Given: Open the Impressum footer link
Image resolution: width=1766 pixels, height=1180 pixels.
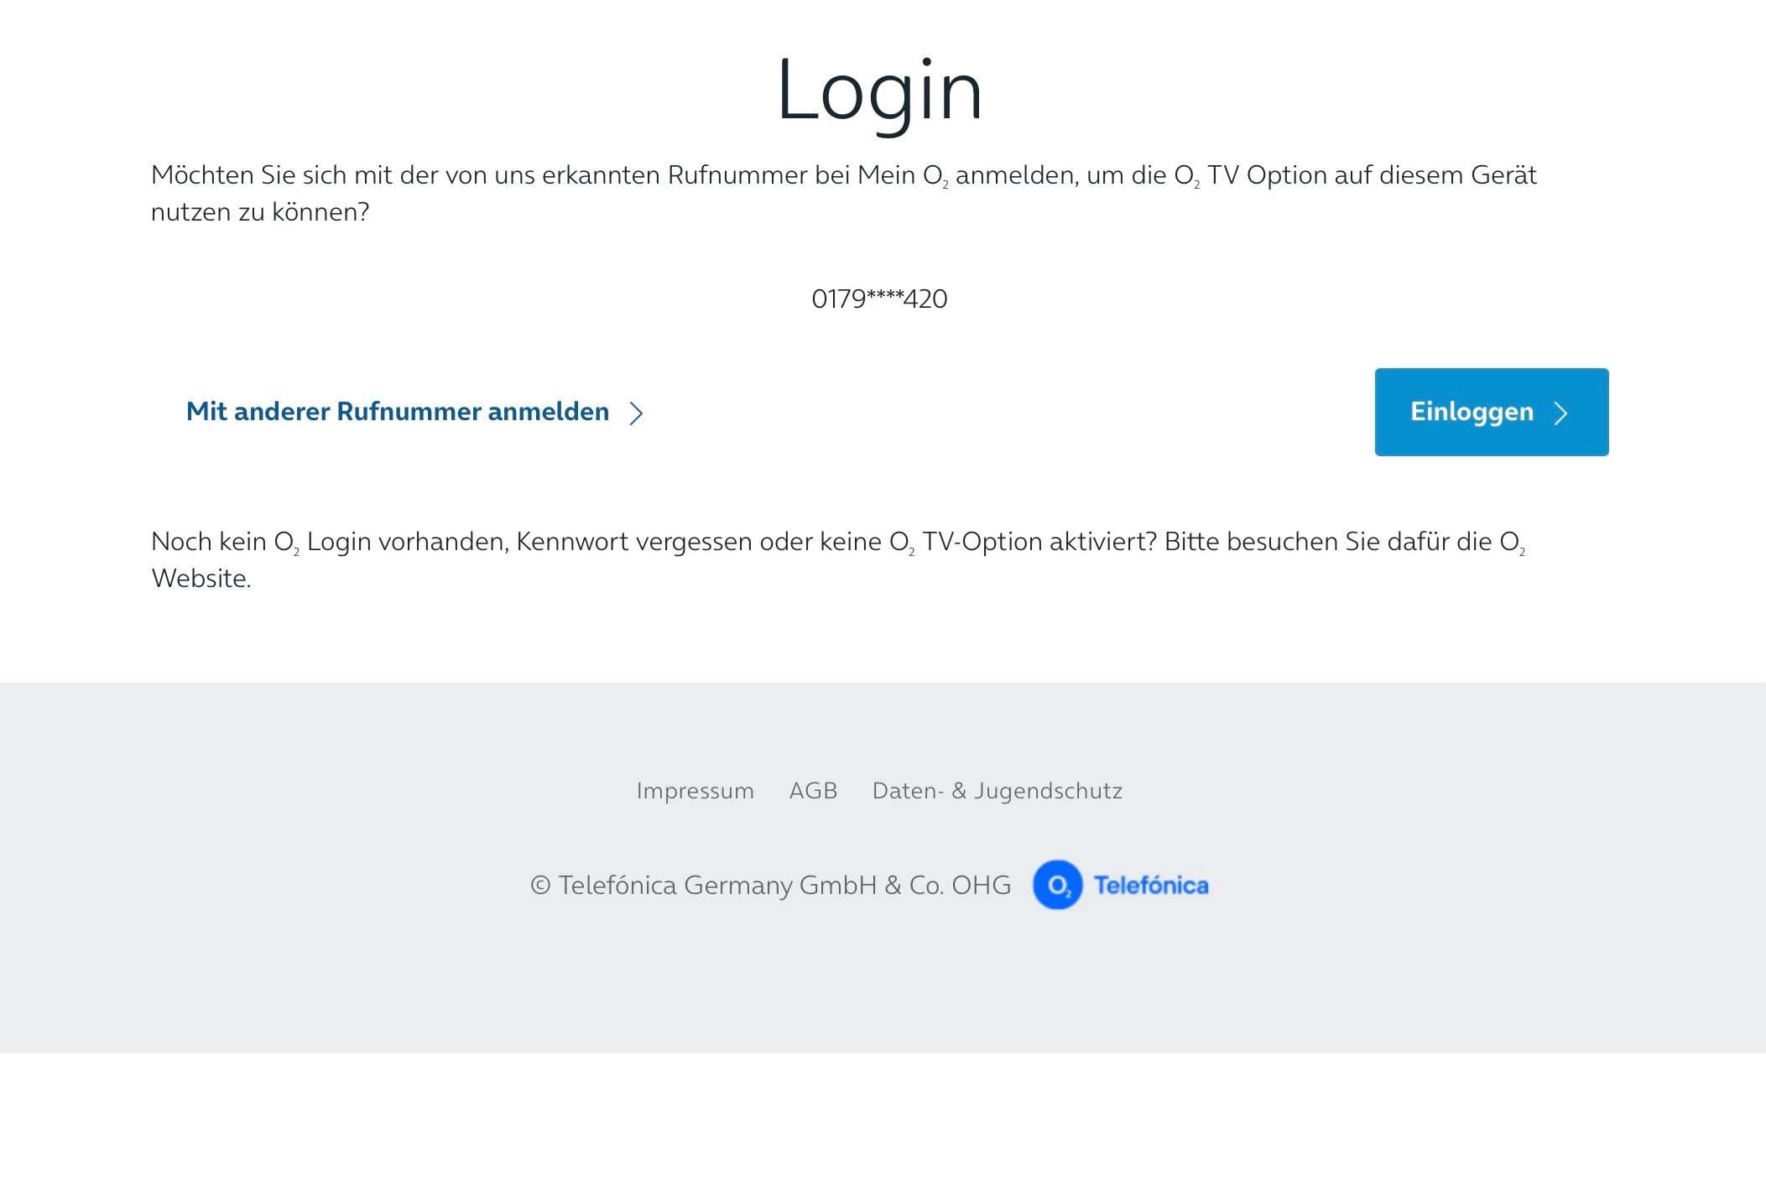Looking at the screenshot, I should [695, 791].
